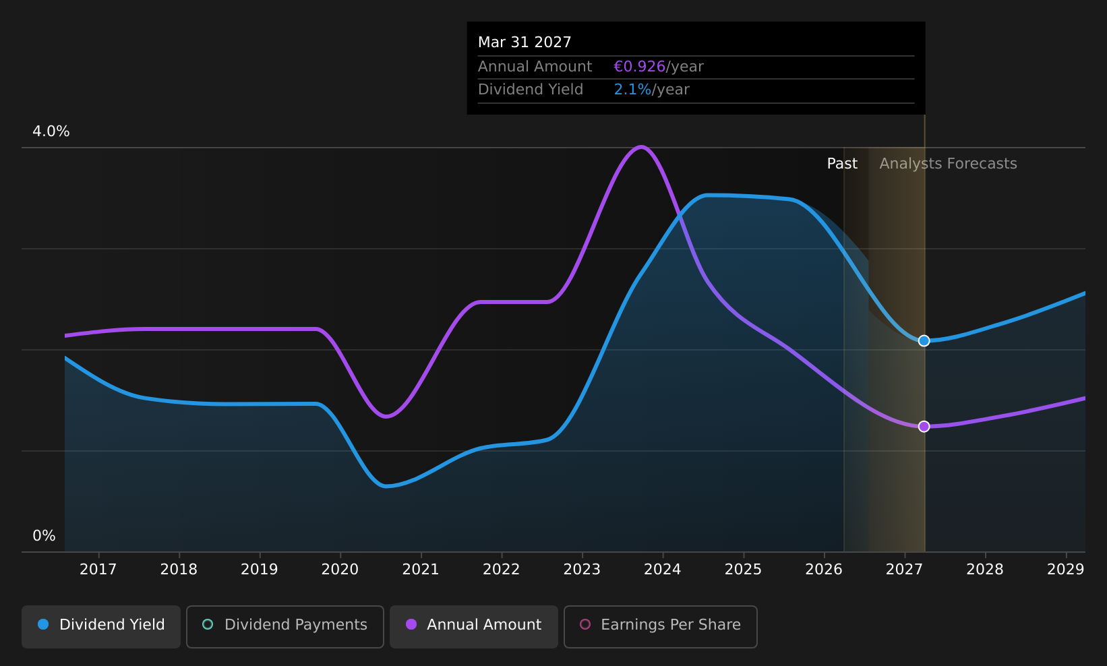Enable the Earnings Per Share series
The image size is (1107, 666).
pos(661,627)
